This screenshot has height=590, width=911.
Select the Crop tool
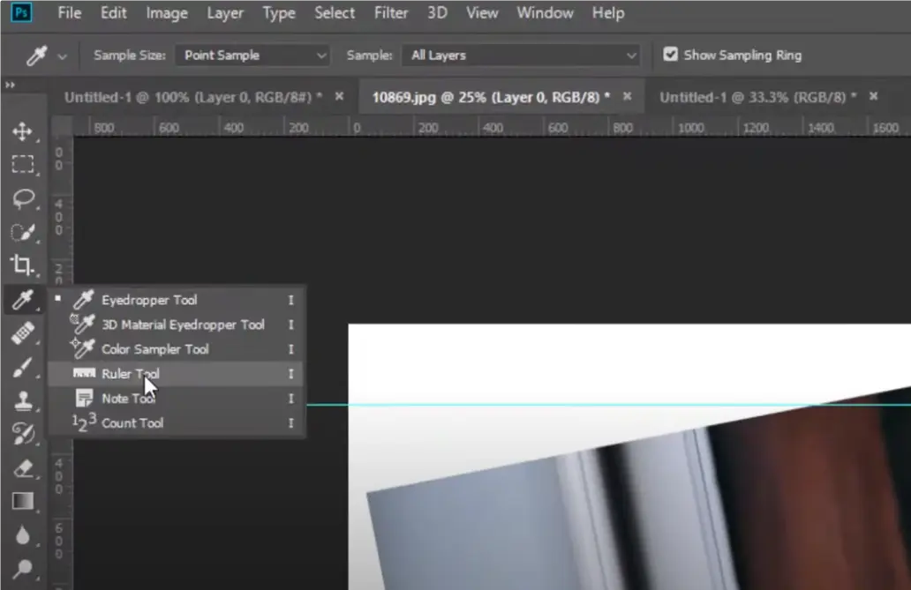(23, 265)
